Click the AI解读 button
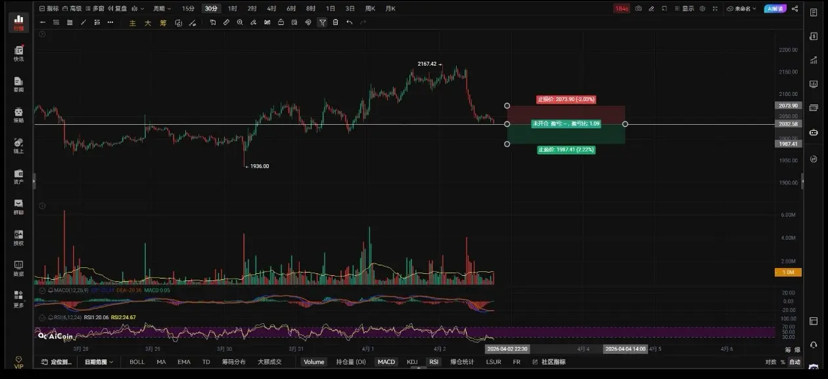828x379 pixels. [775, 9]
